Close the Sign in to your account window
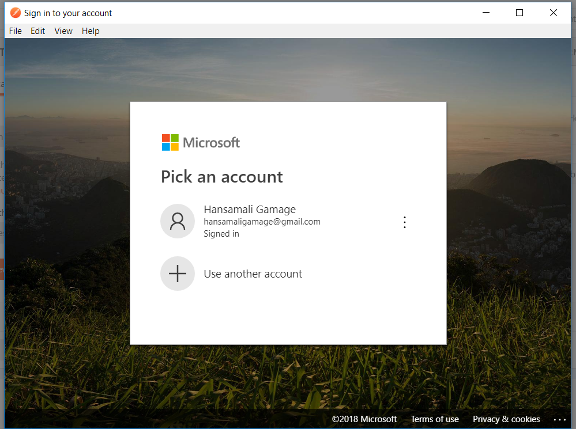This screenshot has width=576, height=429. [553, 13]
